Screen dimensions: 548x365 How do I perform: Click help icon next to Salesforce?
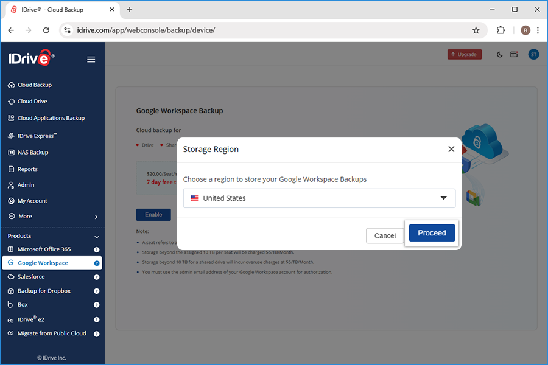point(96,277)
